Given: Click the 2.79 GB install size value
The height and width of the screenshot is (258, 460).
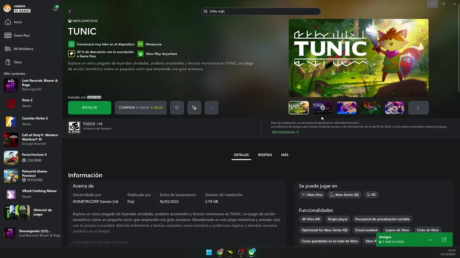Looking at the screenshot, I should (211, 202).
